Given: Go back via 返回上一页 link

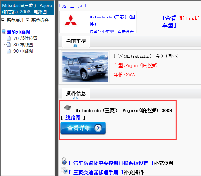Looking at the screenshot, I should click(x=72, y=6).
